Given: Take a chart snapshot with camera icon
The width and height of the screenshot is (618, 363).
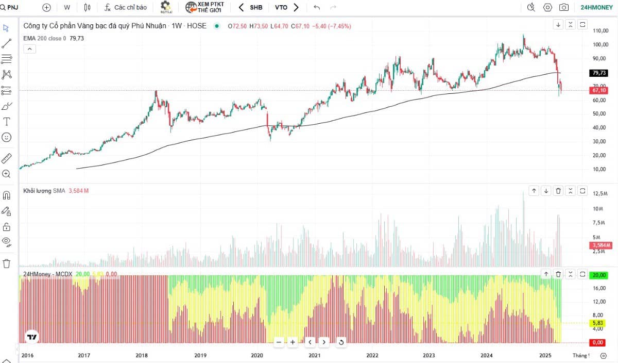Looking at the screenshot, I should coord(564,8).
